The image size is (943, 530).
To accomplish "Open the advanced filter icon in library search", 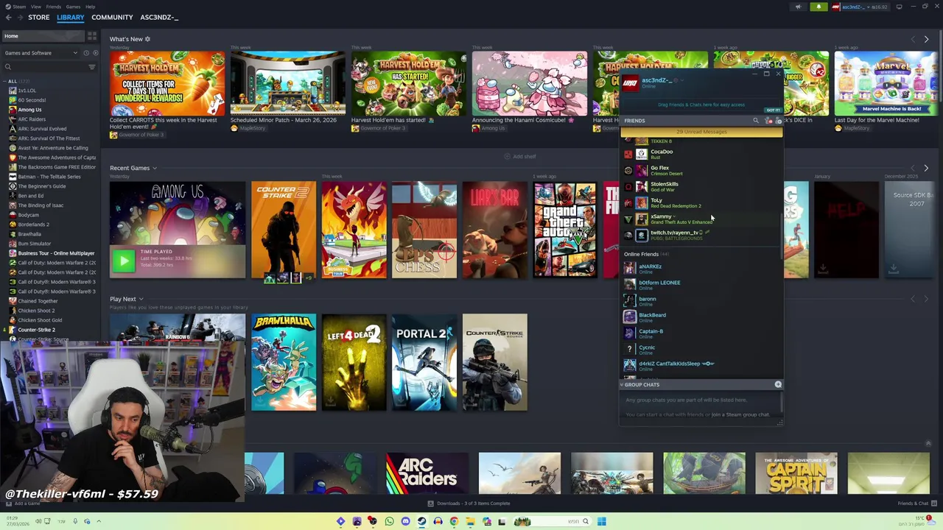I will pos(92,67).
